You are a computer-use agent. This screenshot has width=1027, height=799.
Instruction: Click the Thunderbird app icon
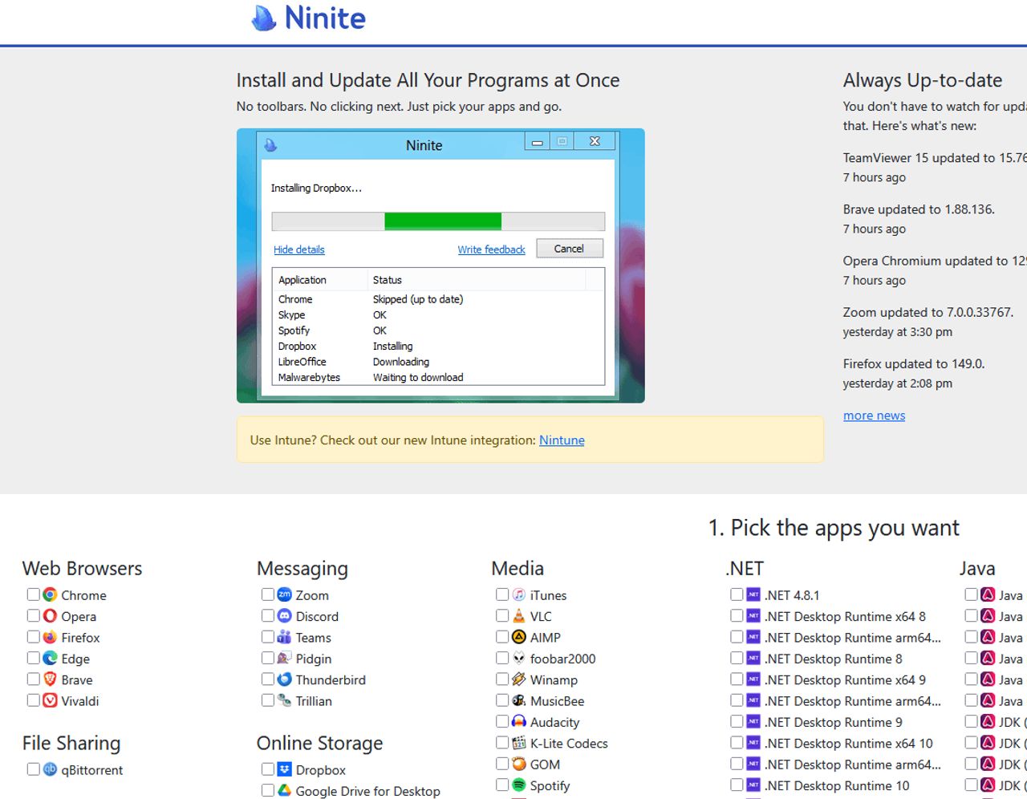(x=284, y=679)
